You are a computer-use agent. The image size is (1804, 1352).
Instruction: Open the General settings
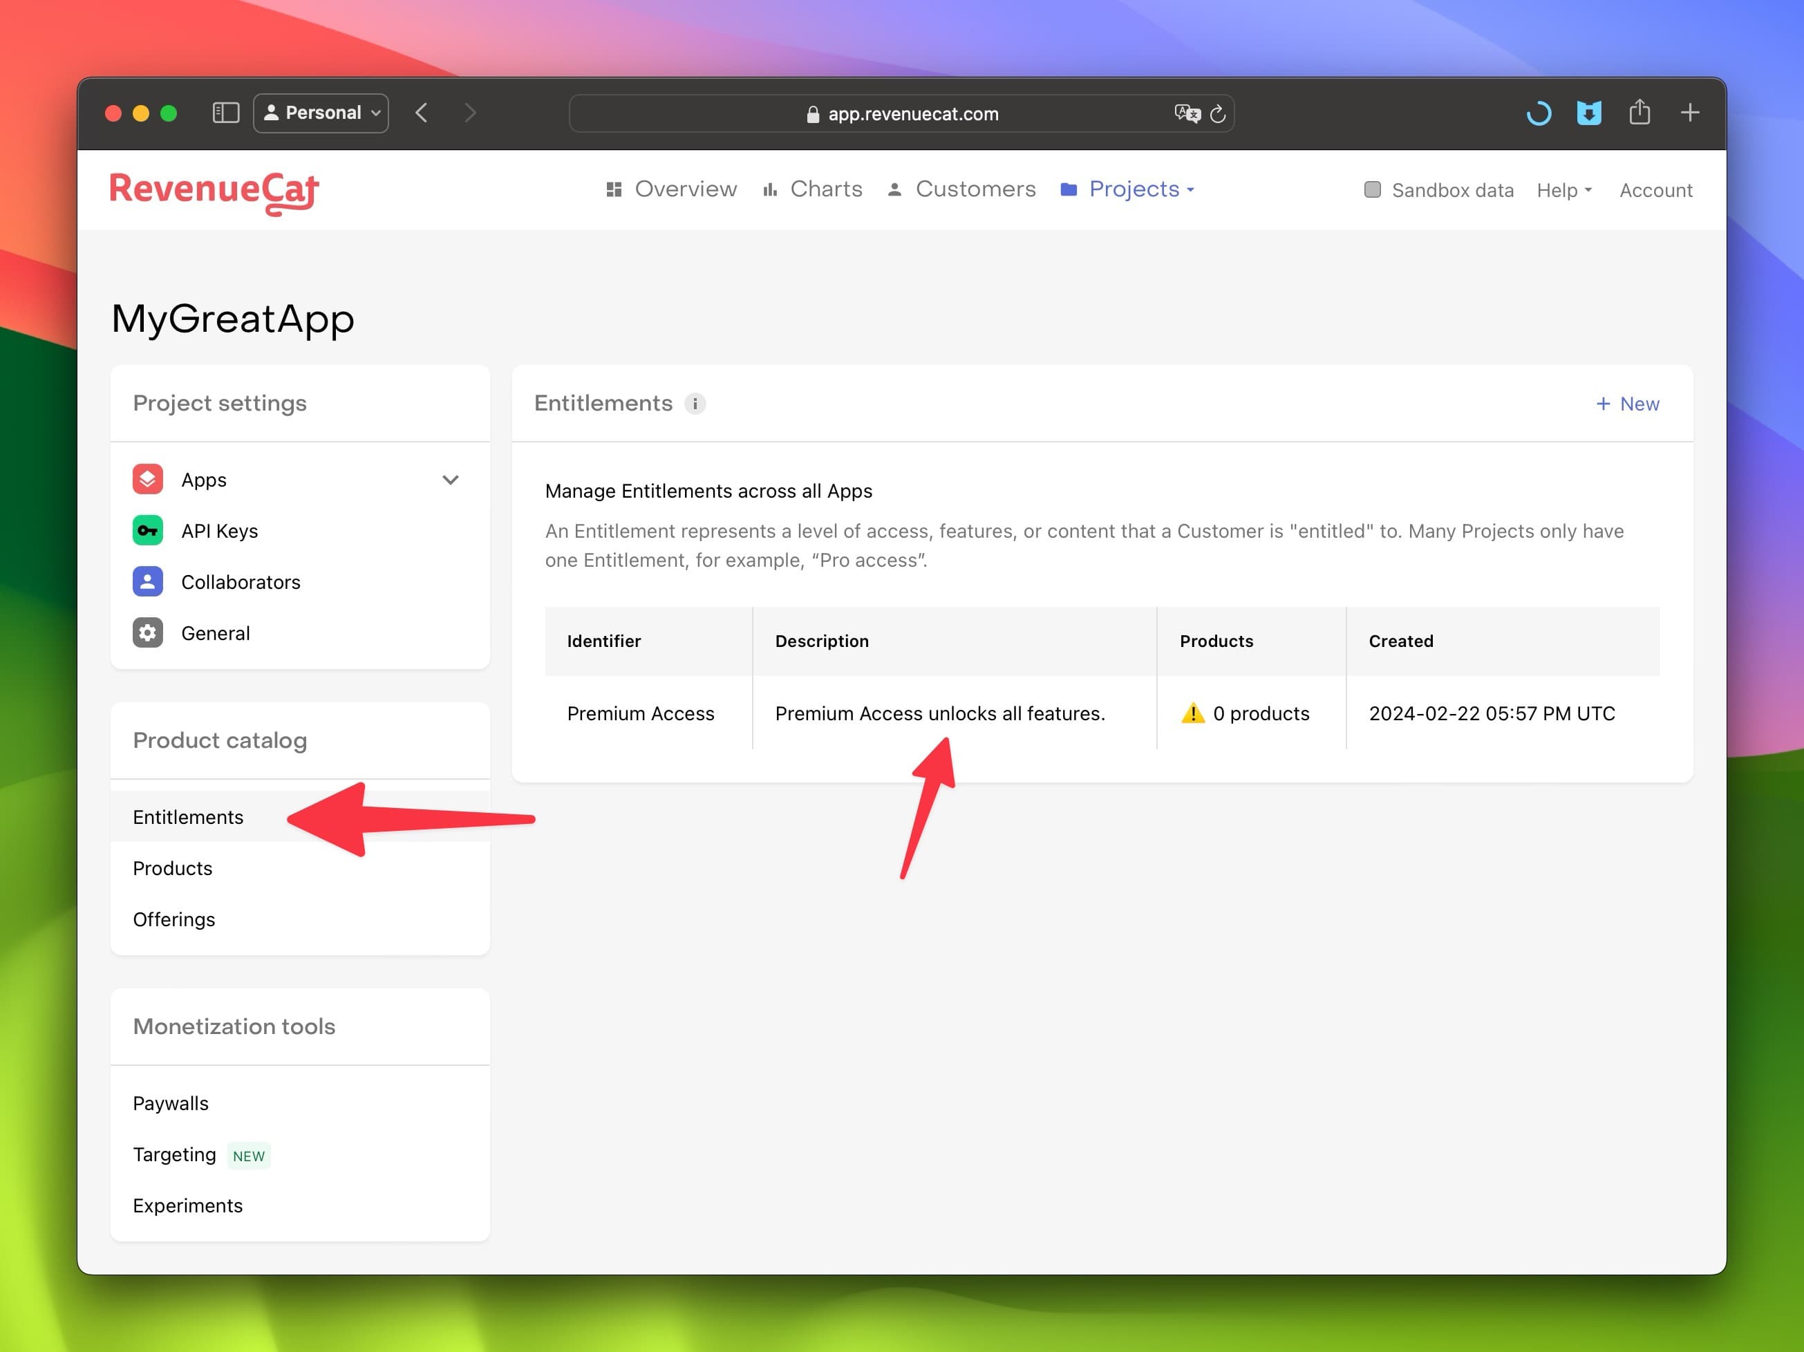click(x=300, y=632)
